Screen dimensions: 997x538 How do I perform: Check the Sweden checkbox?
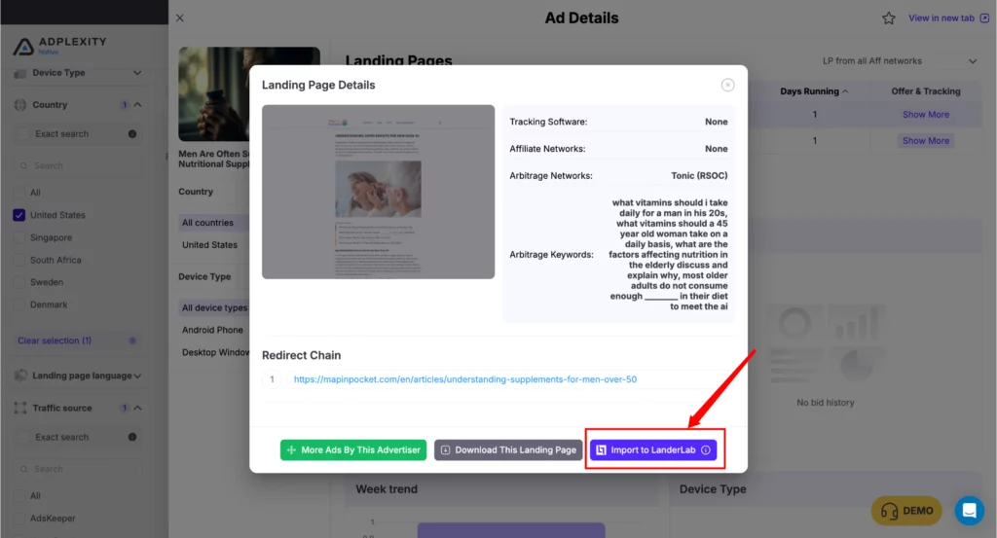(x=19, y=282)
